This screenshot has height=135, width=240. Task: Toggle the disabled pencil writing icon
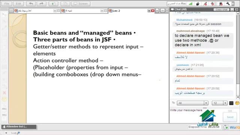(x=205, y=4)
